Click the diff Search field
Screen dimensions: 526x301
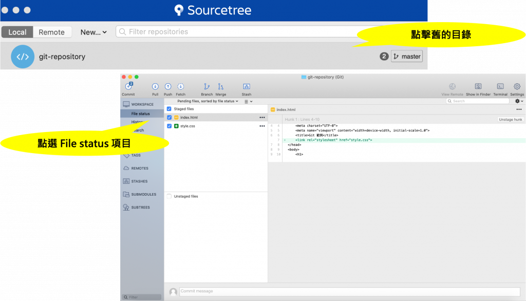[478, 101]
